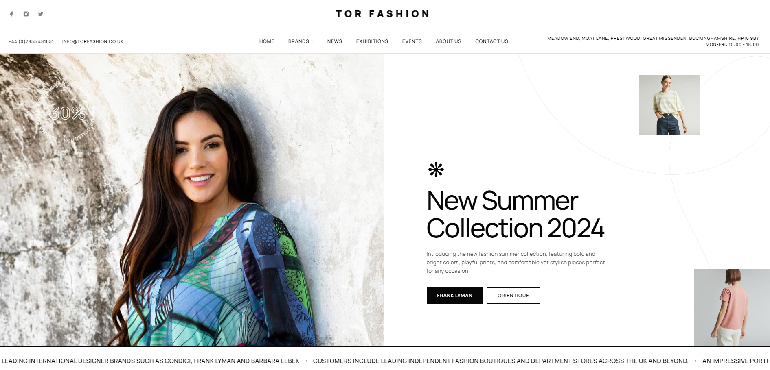Expand the Brands dropdown arrow
Screen dimensions: 770x370
point(312,41)
